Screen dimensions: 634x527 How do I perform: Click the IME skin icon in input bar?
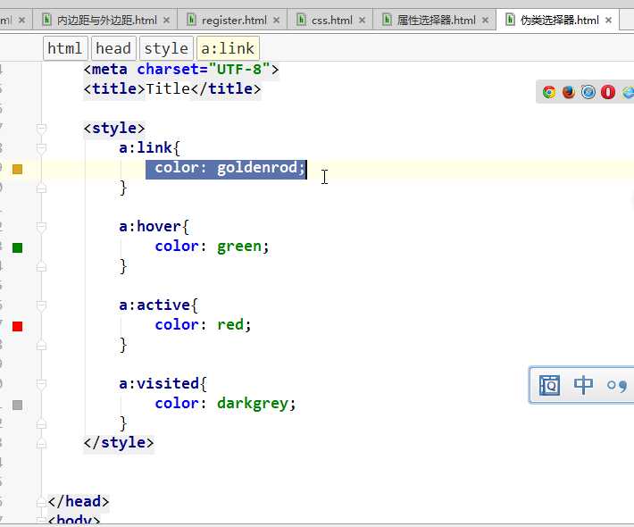(x=549, y=385)
